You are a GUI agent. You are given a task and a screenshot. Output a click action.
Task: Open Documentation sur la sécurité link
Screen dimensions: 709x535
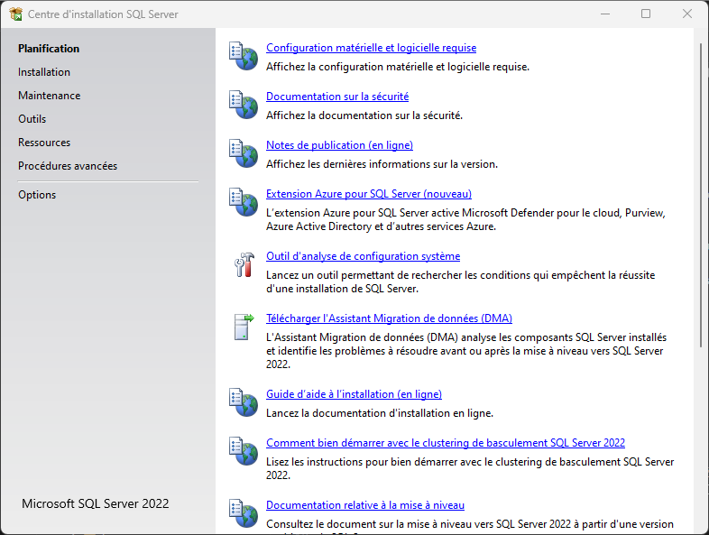(337, 97)
